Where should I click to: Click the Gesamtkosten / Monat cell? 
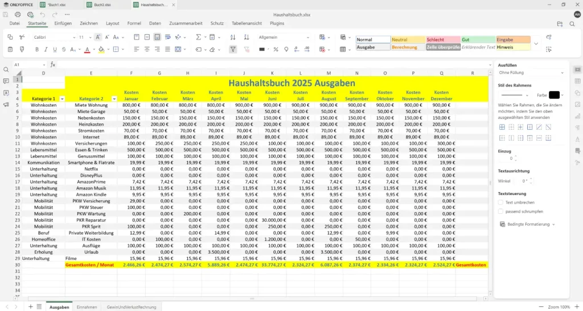tap(91, 265)
